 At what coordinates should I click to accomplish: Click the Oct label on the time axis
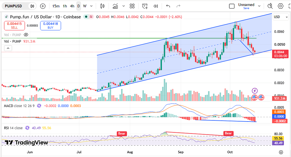pyautogui.click(x=230, y=152)
